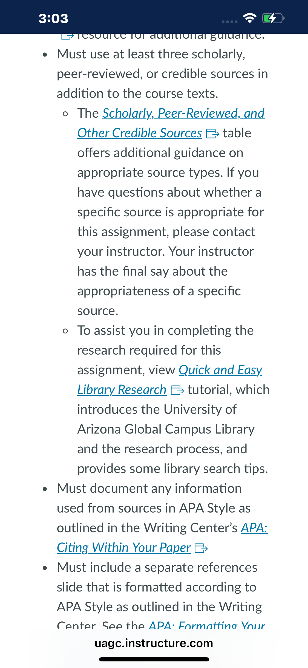Open the 'Library Research' tutorial link
The image size is (308, 668).
[x=122, y=390]
